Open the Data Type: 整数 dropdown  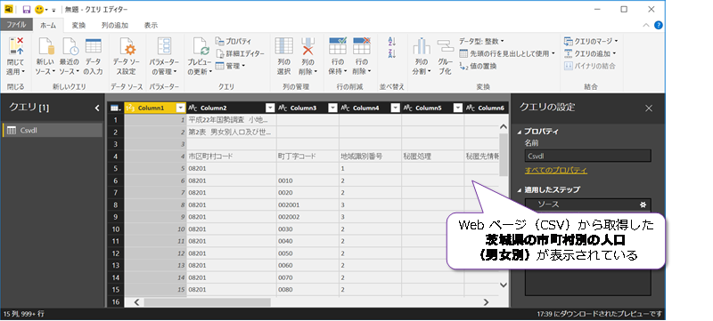pos(481,41)
